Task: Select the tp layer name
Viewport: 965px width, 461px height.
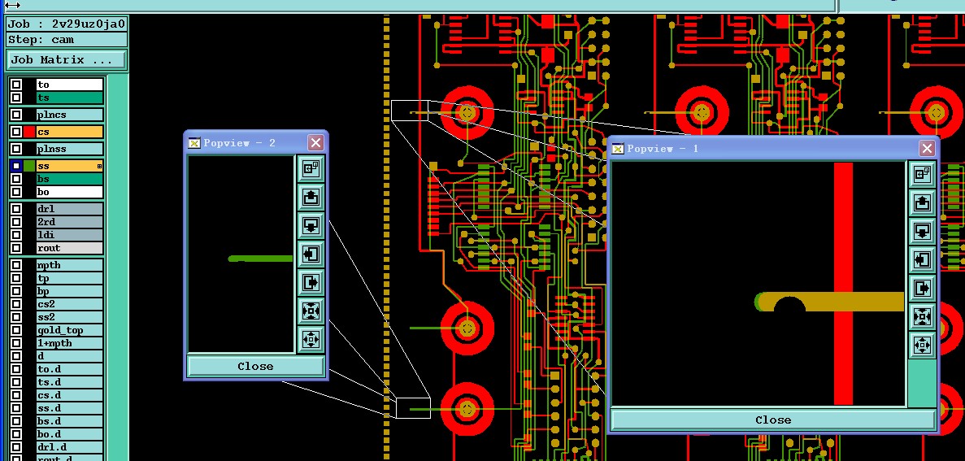Action: 69,278
